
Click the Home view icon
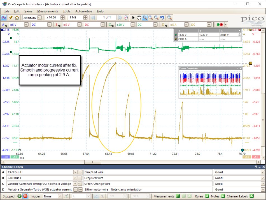pyautogui.click(x=17, y=18)
